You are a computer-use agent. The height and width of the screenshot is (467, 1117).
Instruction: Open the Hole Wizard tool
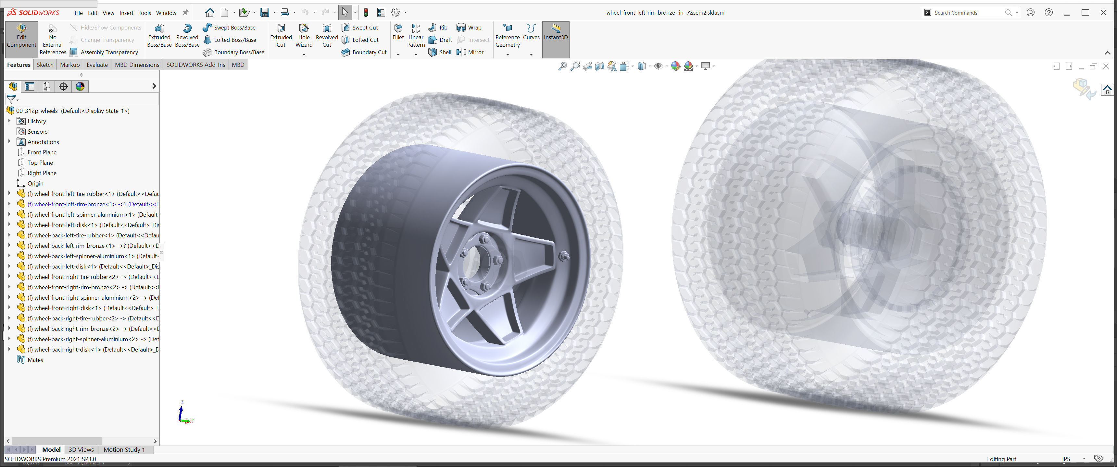tap(304, 36)
